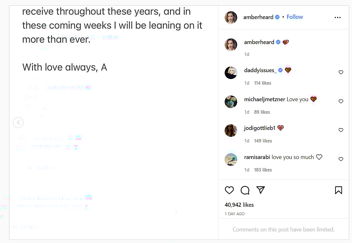Image resolution: width=352 pixels, height=243 pixels.
Task: Share post via paper plane icon
Action: [x=261, y=190]
